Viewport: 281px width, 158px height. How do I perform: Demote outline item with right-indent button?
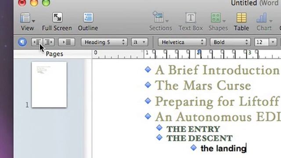click(x=49, y=42)
